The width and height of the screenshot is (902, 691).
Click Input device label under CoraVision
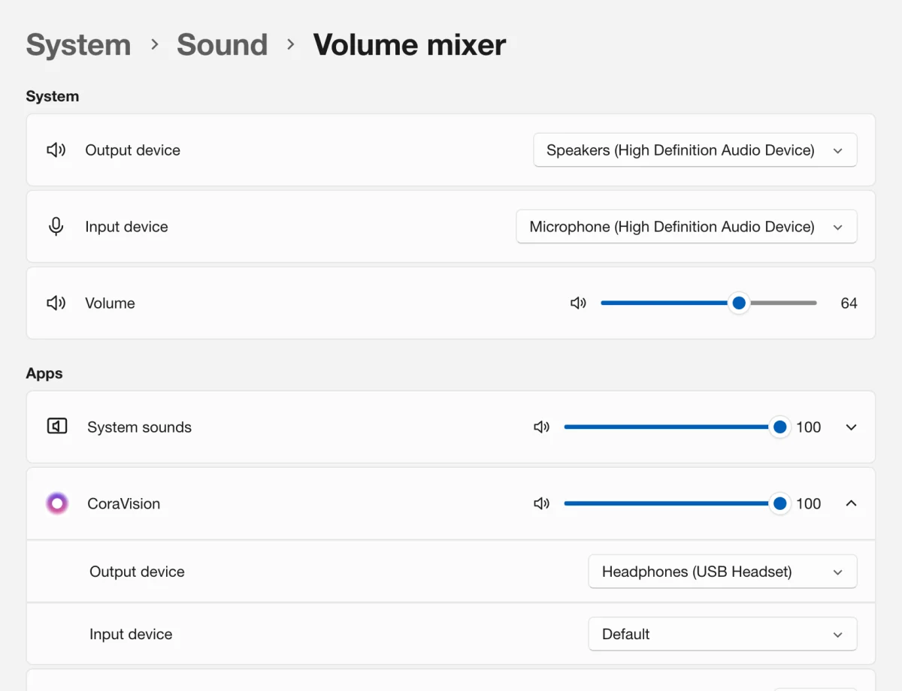(x=131, y=635)
